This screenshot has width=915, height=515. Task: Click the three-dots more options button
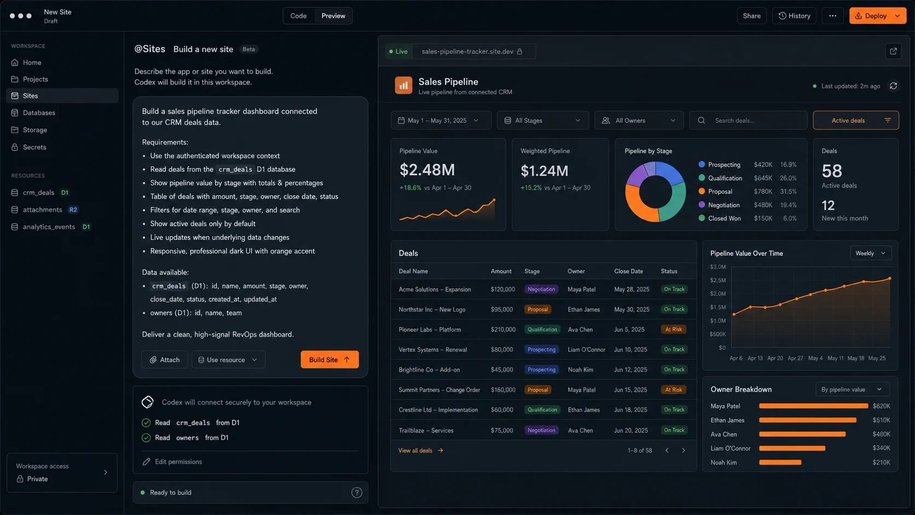832,16
